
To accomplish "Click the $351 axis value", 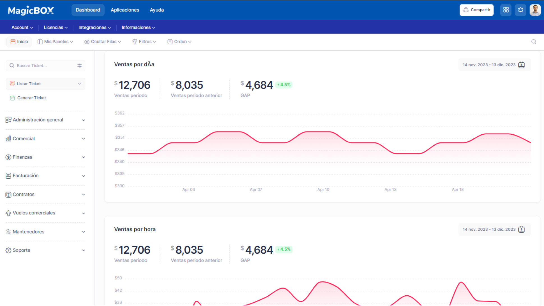I will pos(120,137).
